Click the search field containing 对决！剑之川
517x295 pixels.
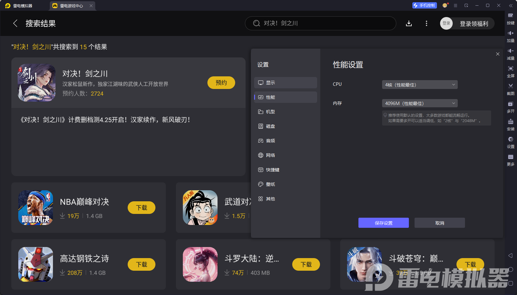[x=320, y=23]
